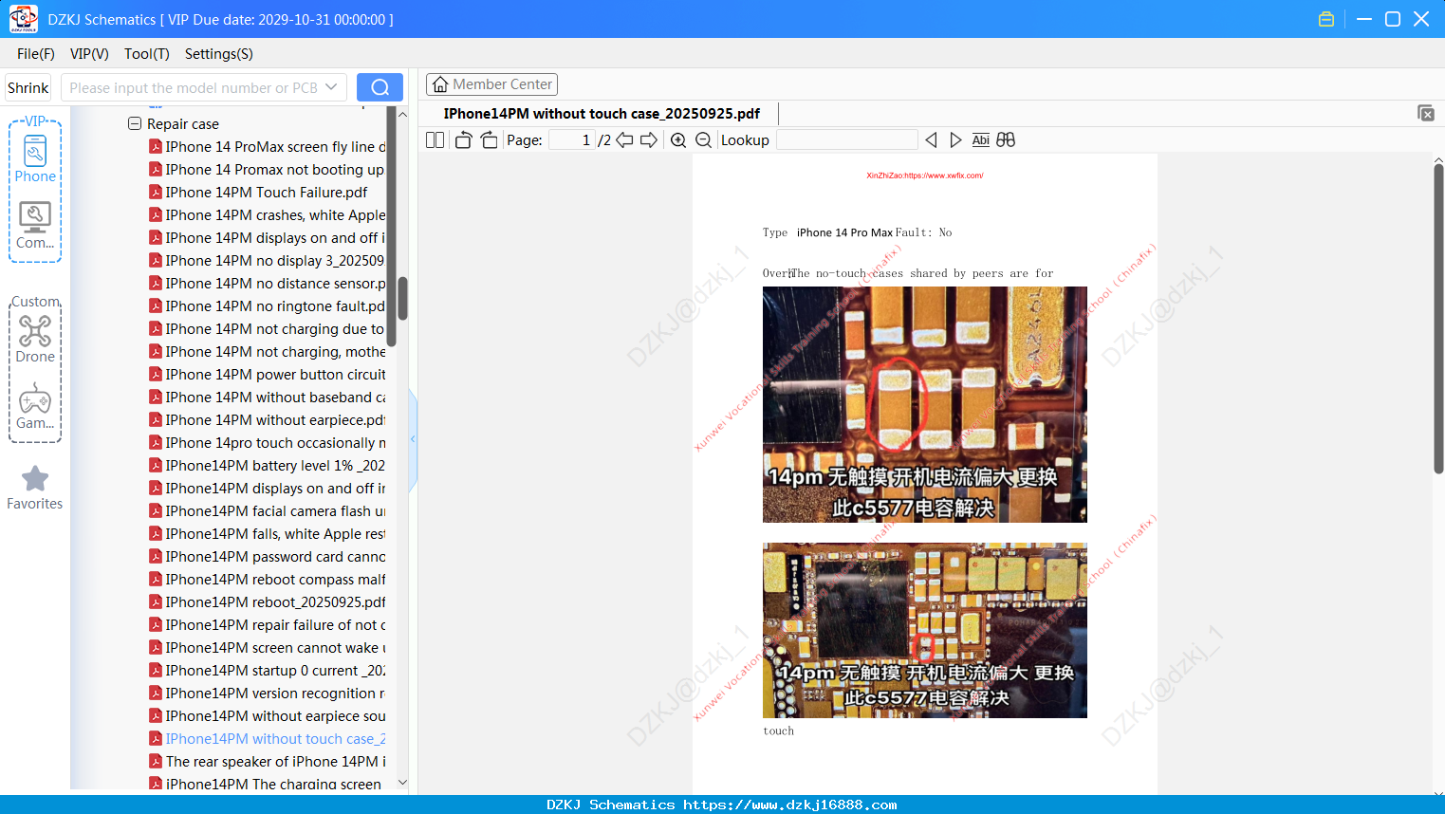Rotate the page counterclockwise
Viewport: 1445px width, 814px height.
463,140
